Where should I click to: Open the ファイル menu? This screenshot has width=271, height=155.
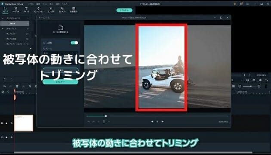tap(31, 4)
